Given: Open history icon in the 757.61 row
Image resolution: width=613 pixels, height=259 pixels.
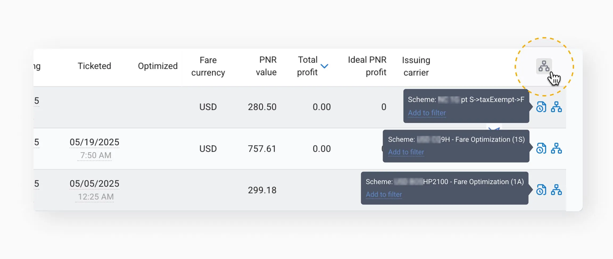Looking at the screenshot, I should [541, 148].
